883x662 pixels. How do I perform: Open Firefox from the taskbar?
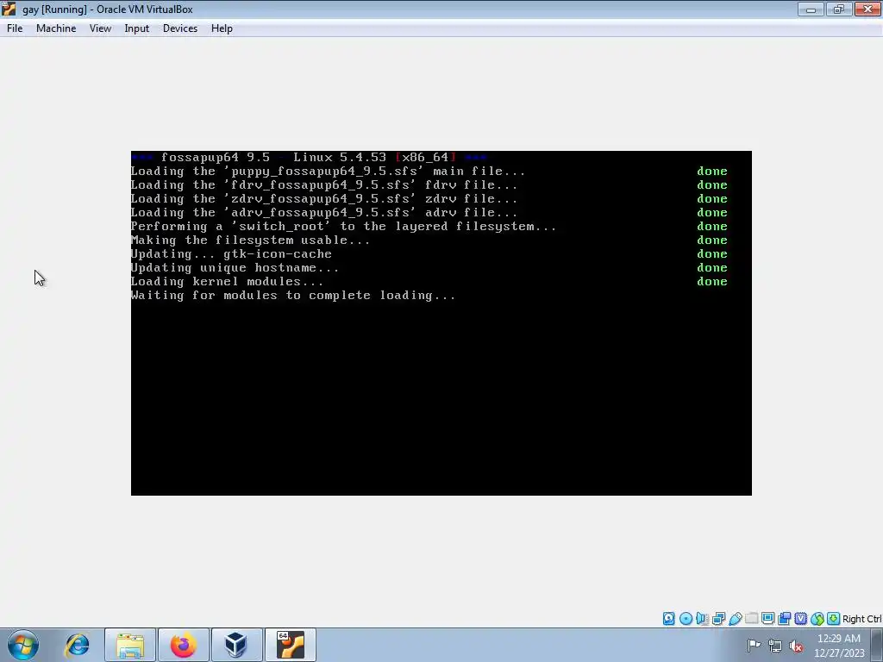click(x=183, y=645)
